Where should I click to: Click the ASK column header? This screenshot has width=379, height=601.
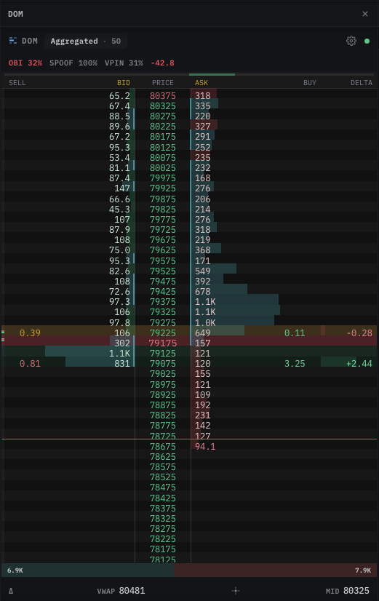pos(202,83)
